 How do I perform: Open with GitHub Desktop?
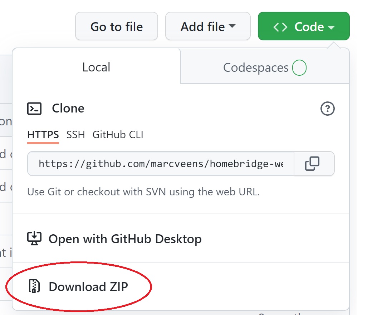[x=181, y=239]
